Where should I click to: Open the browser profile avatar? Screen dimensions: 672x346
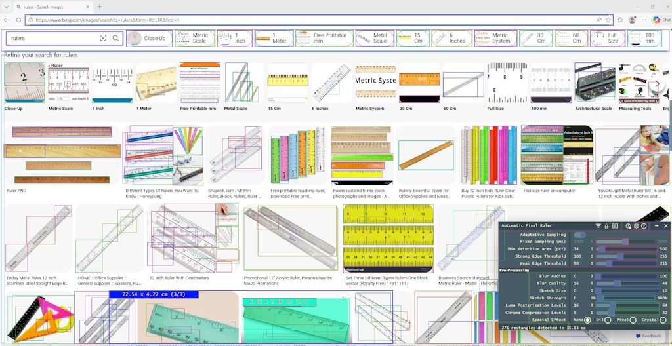click(x=632, y=20)
